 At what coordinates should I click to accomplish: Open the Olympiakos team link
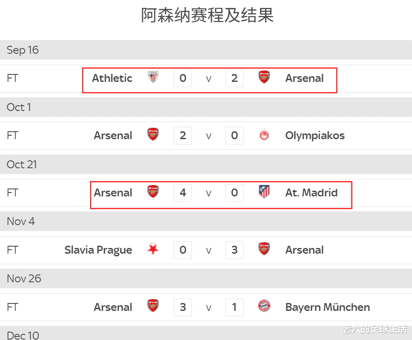point(315,135)
